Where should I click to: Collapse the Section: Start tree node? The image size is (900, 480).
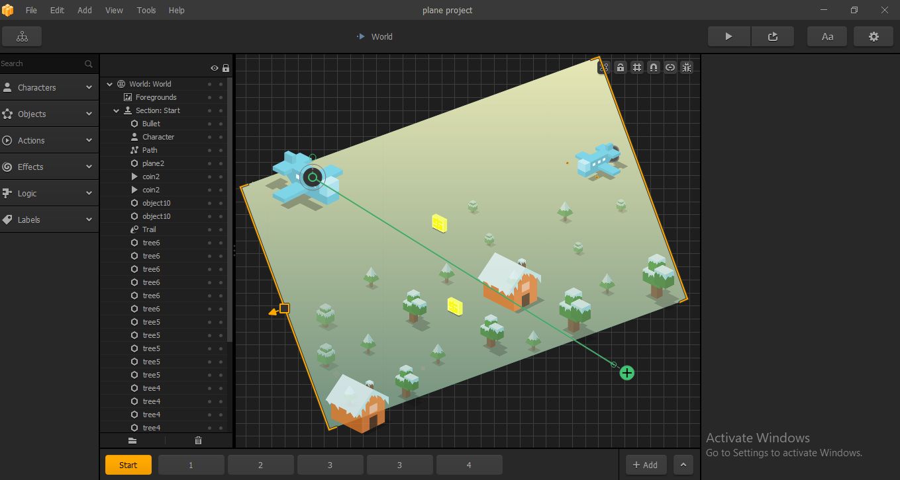(117, 110)
